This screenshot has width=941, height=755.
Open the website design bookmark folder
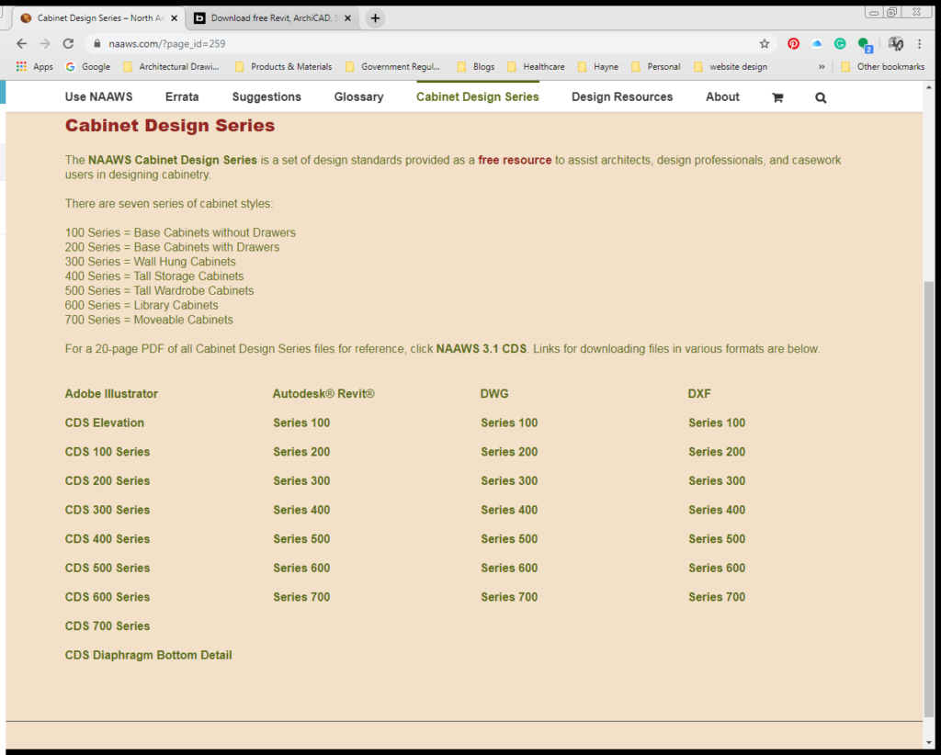point(731,66)
